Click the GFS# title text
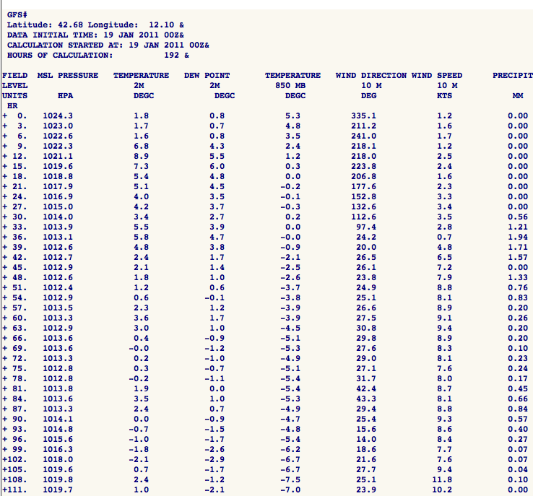Screen dimensions: 533x496 pyautogui.click(x=17, y=15)
